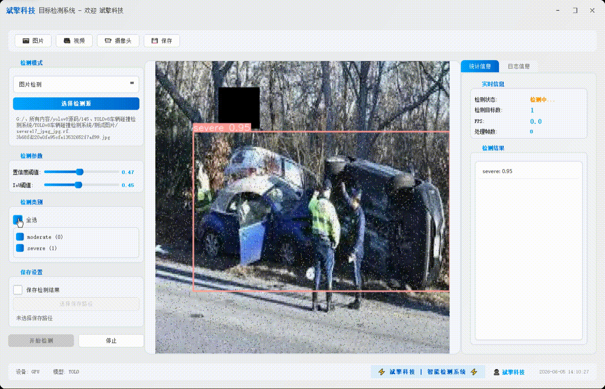
Task: Click the 检测结果 panel heading
Action: [493, 148]
